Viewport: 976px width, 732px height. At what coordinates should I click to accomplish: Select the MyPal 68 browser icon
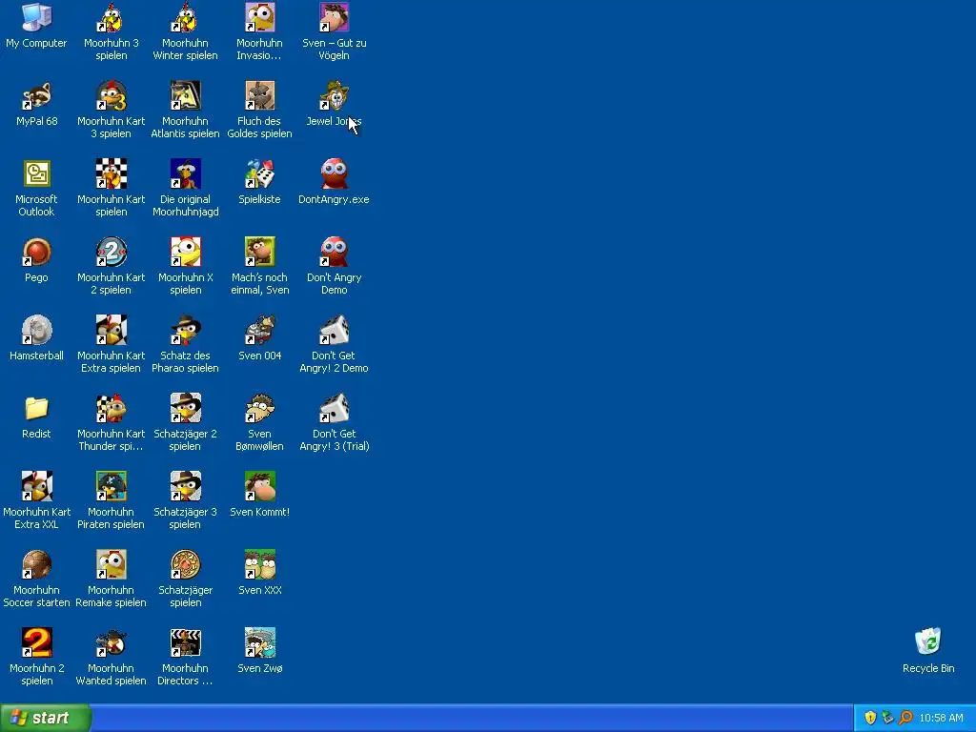click(x=37, y=95)
